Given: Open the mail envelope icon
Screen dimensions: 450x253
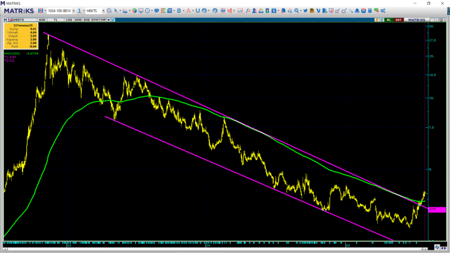Looking at the screenshot, I should coord(363,11).
